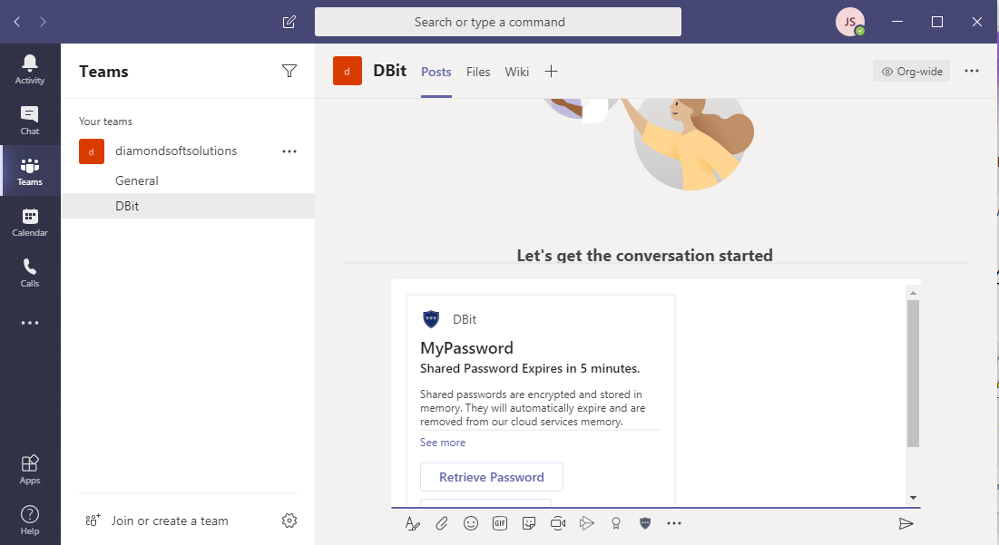Switch to the Files tab

[478, 72]
